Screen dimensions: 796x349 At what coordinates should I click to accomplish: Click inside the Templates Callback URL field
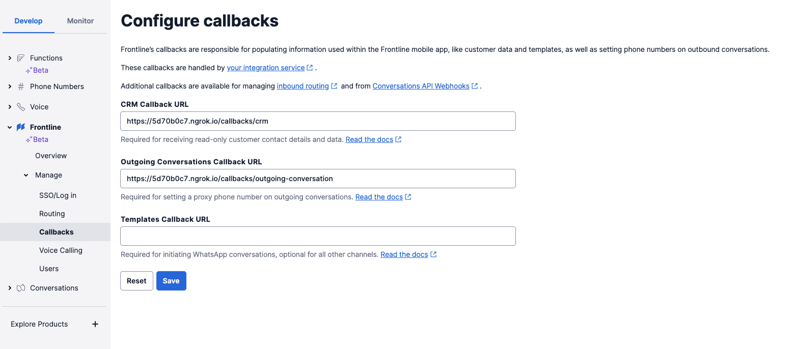click(x=318, y=236)
